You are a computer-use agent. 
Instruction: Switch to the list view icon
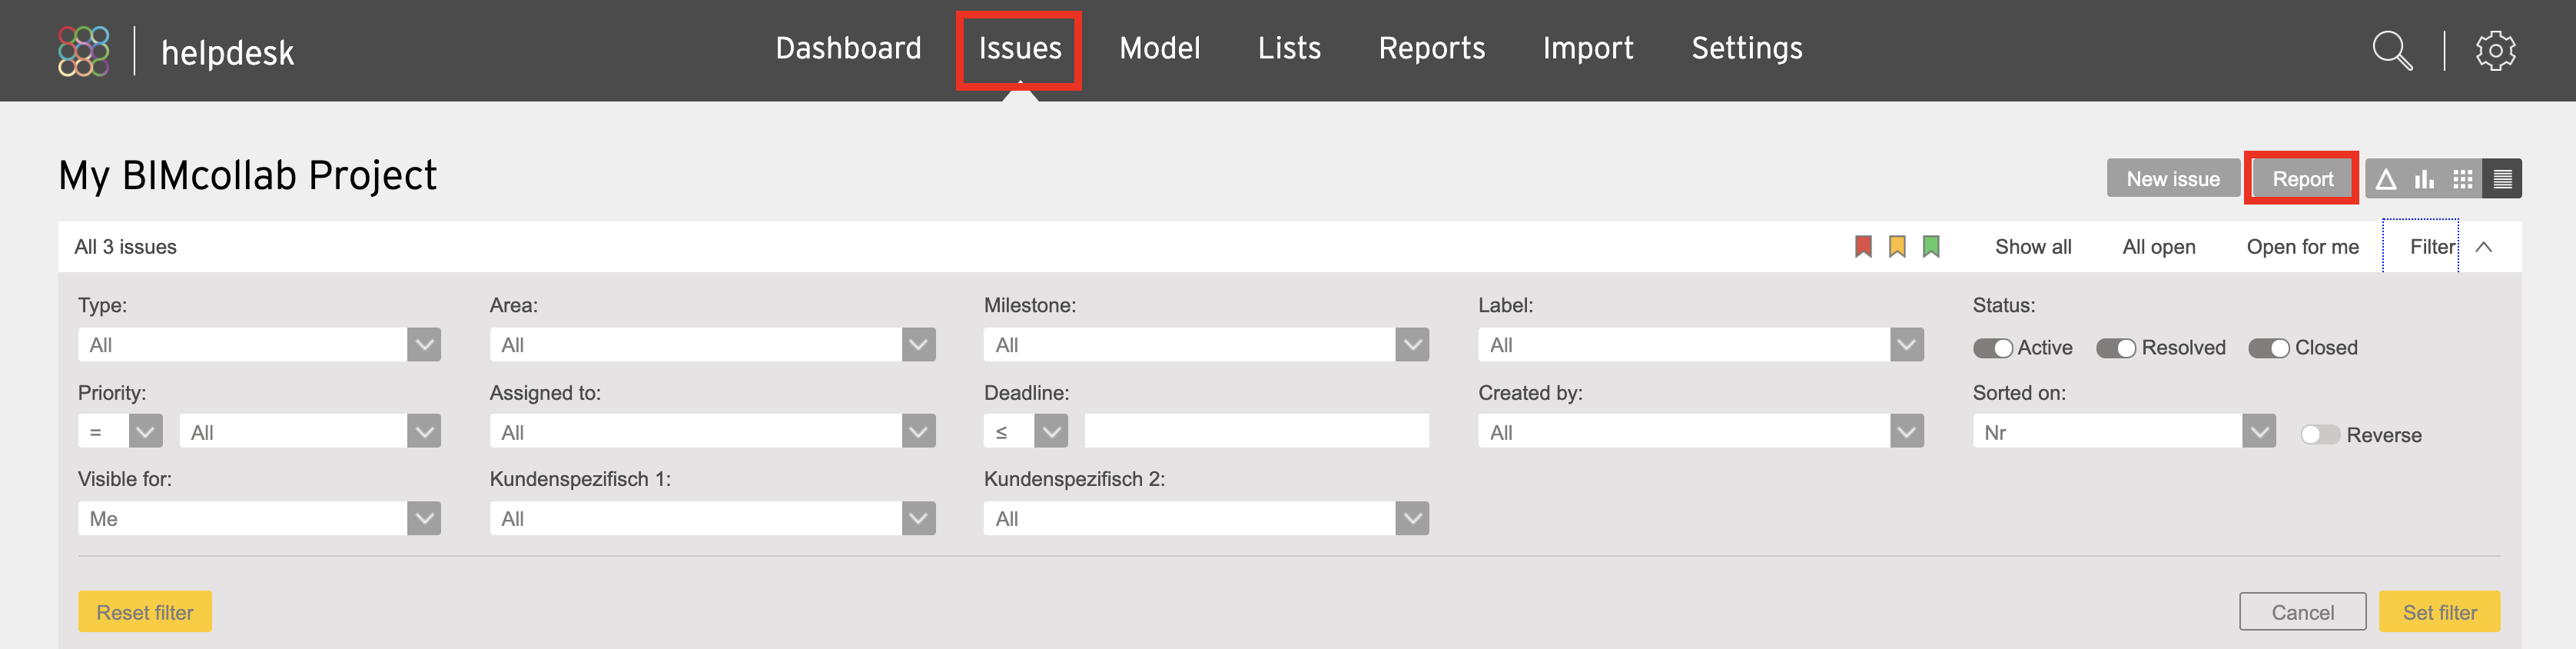2502,179
